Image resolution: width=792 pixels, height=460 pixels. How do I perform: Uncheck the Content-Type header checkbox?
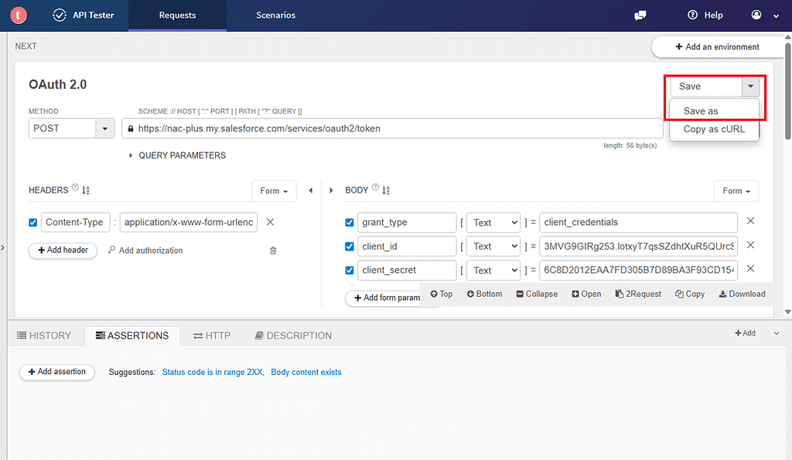click(32, 222)
